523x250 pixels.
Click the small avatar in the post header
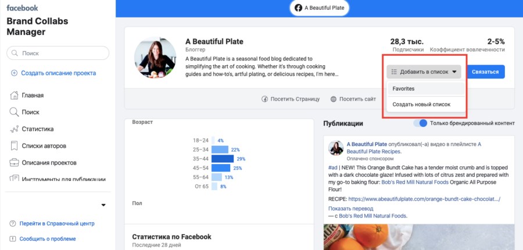[336, 148]
